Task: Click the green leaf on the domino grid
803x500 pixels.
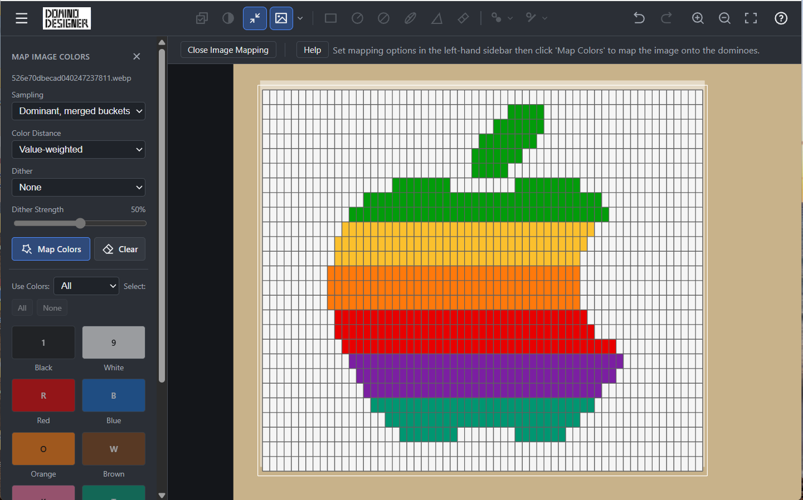Action: pos(508,140)
